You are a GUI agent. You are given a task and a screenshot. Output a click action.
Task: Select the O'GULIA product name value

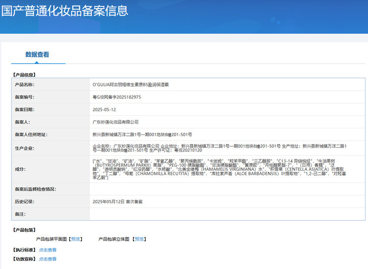131,85
